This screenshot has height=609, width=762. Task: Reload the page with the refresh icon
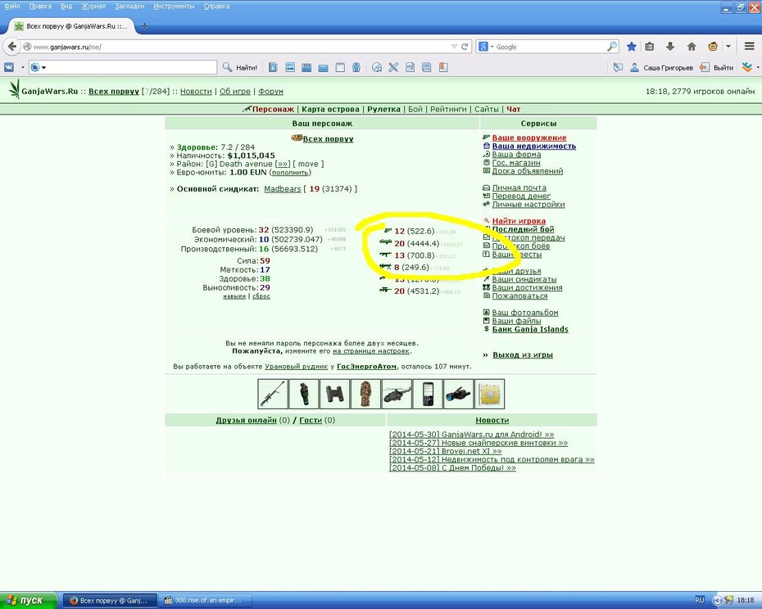(465, 47)
